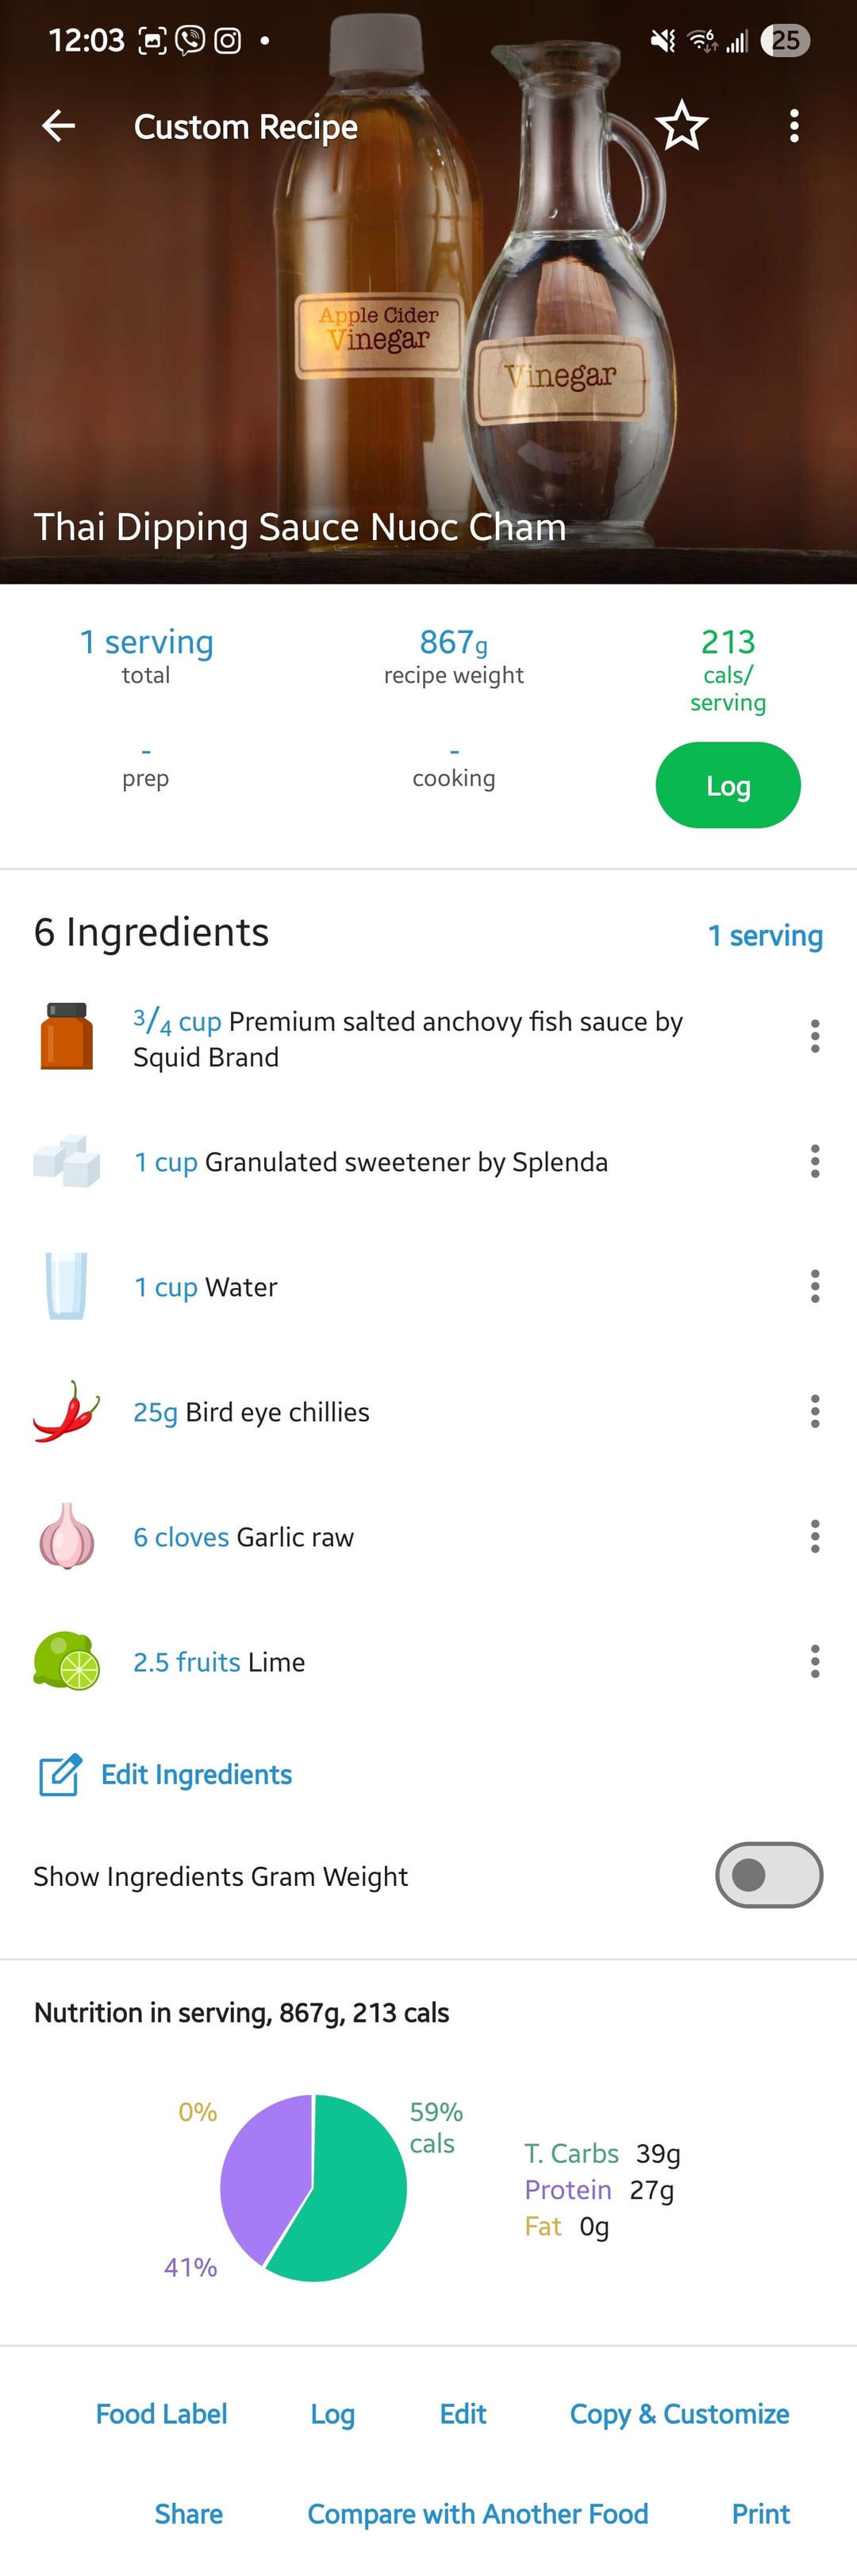Tap the back arrow icon
Image resolution: width=857 pixels, height=2576 pixels.
pos(59,126)
